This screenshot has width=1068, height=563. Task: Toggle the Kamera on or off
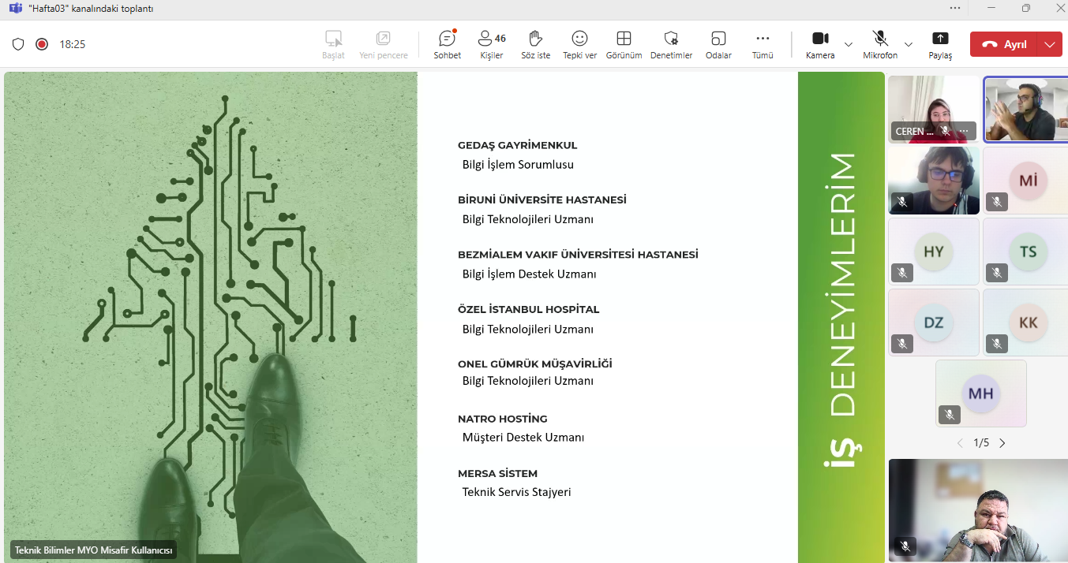tap(820, 44)
